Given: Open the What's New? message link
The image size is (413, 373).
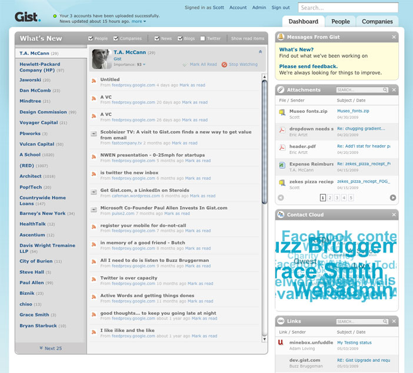Looking at the screenshot, I should coord(297,49).
